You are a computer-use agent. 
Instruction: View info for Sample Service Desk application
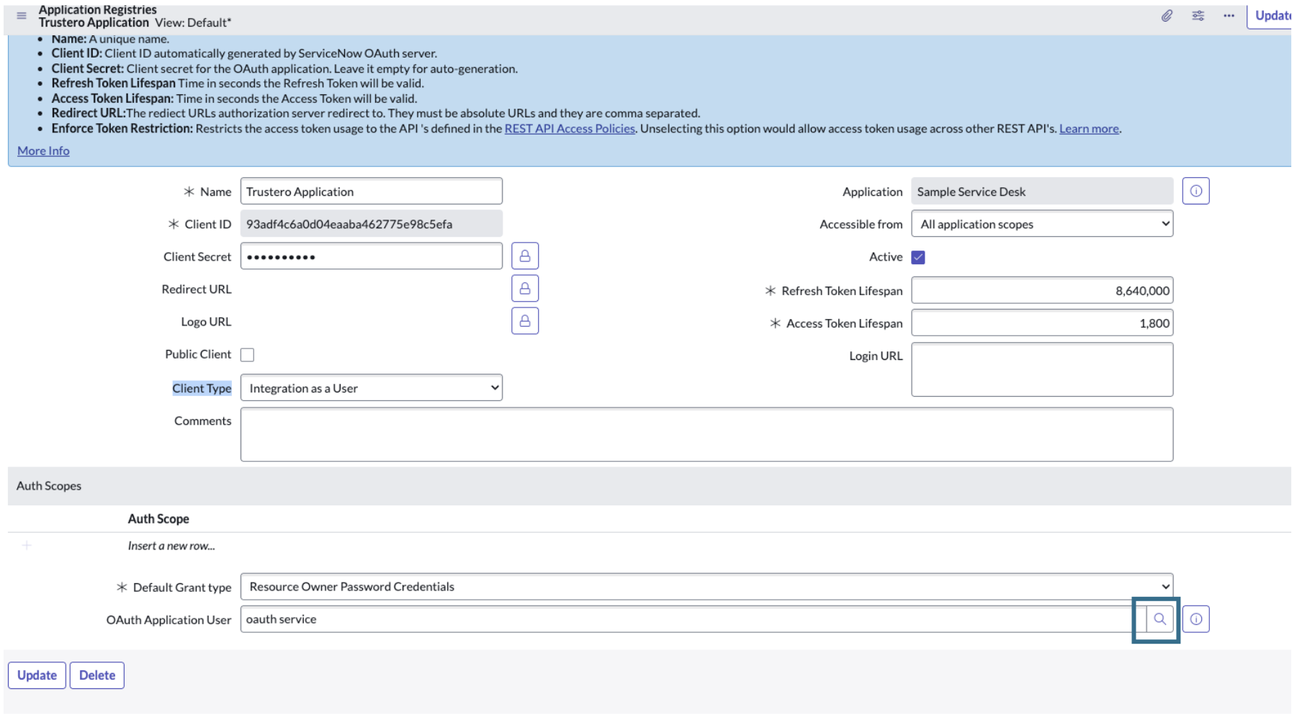tap(1195, 192)
